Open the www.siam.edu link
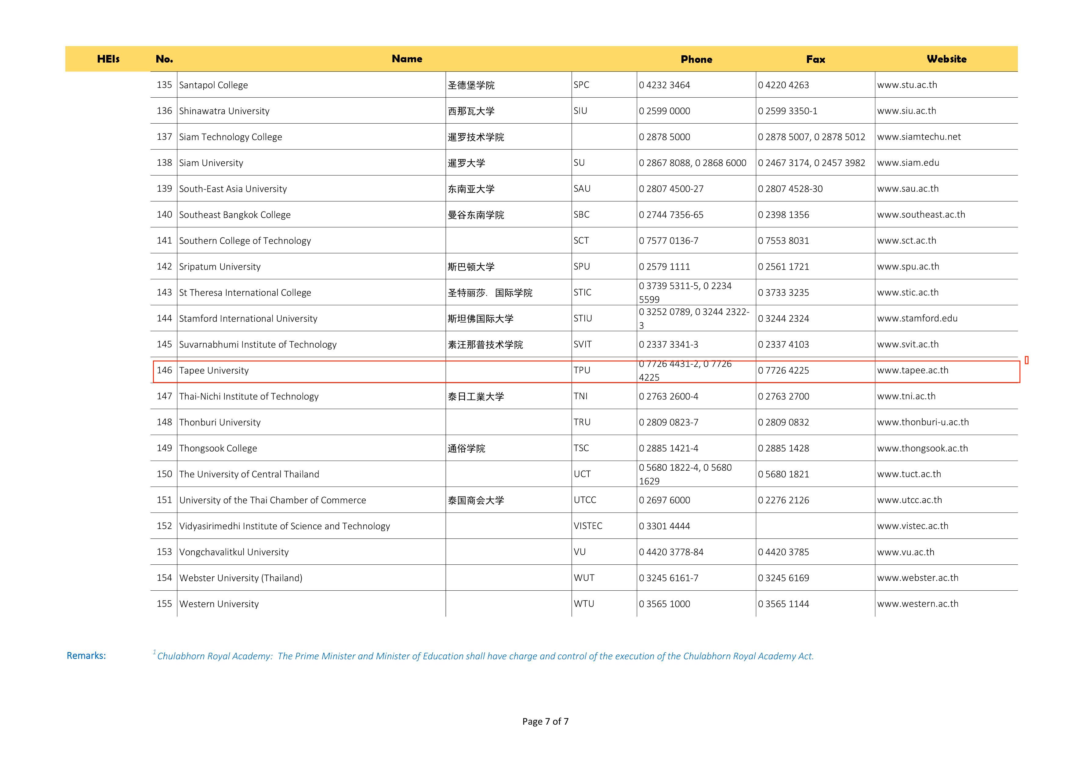 [908, 163]
